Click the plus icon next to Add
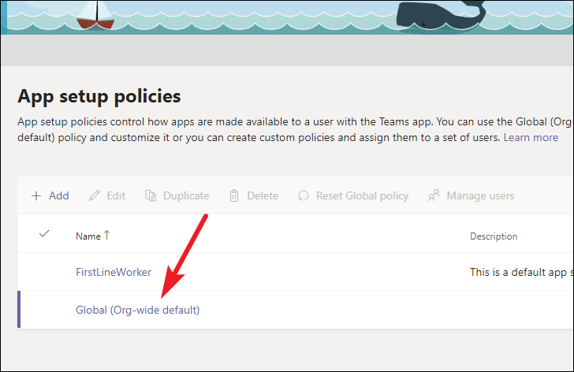The height and width of the screenshot is (372, 574). pos(36,196)
